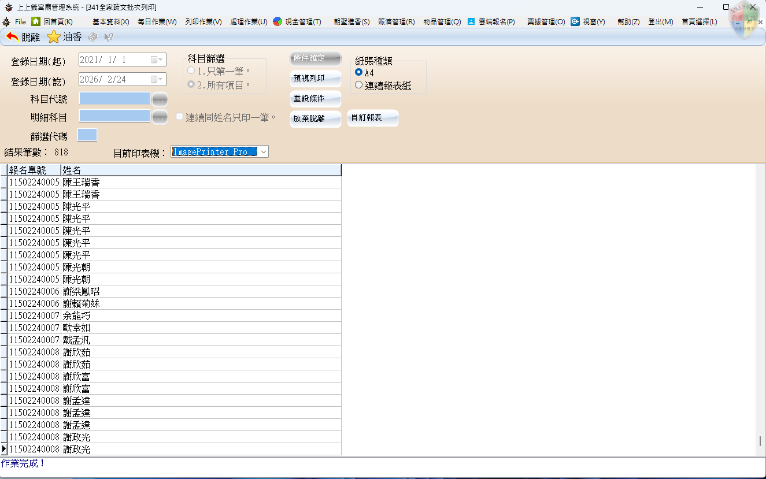Click the 篩選代碼 input field

87,135
